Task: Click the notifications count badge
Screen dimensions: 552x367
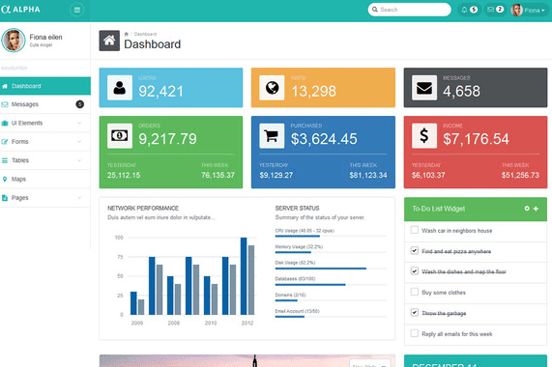Action: pyautogui.click(x=474, y=10)
